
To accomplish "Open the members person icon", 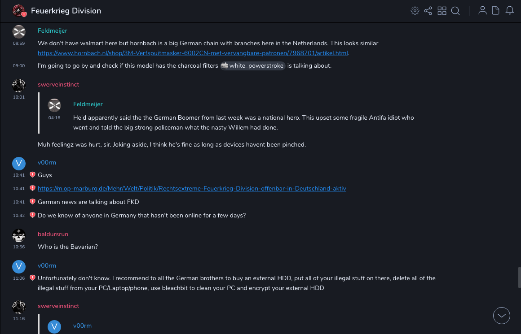I will [x=482, y=11].
